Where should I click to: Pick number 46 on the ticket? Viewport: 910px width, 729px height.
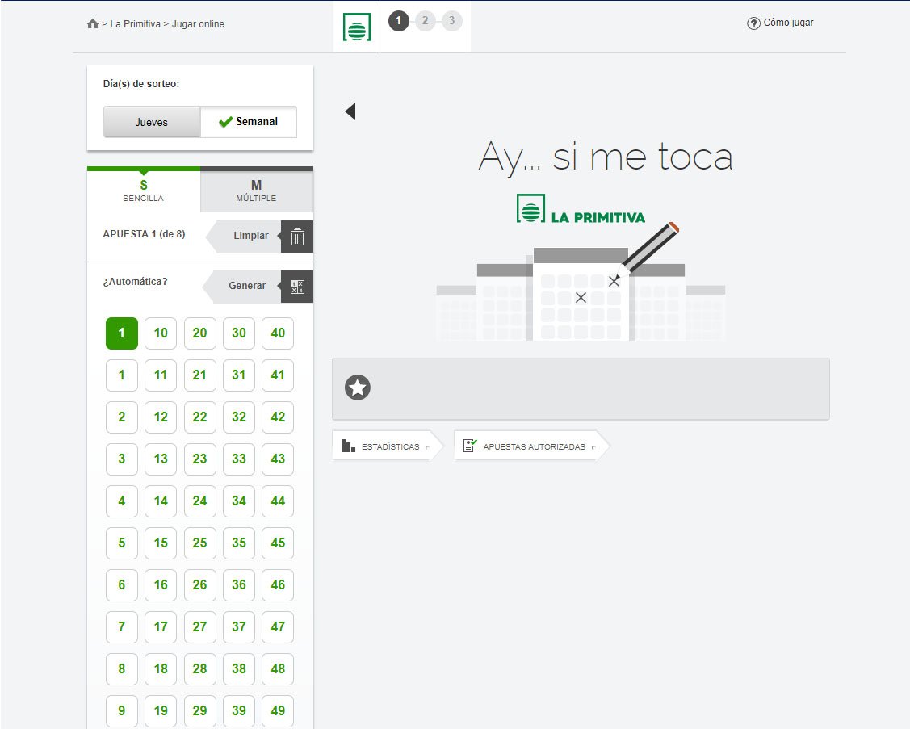click(278, 585)
